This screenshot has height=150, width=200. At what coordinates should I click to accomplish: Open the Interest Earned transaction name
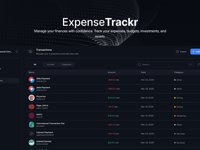(x=44, y=141)
